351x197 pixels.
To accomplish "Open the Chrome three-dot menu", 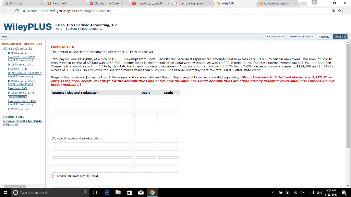I will pyautogui.click(x=347, y=11).
